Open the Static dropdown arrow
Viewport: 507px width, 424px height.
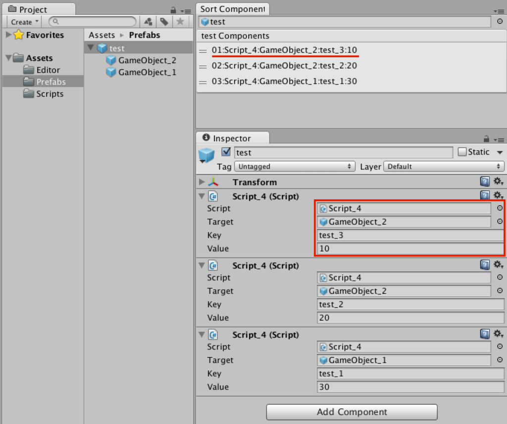pyautogui.click(x=500, y=152)
